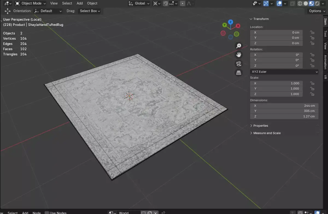Click the blue Z axis on navigation gizmo
The height and width of the screenshot is (214, 328).
tap(231, 22)
